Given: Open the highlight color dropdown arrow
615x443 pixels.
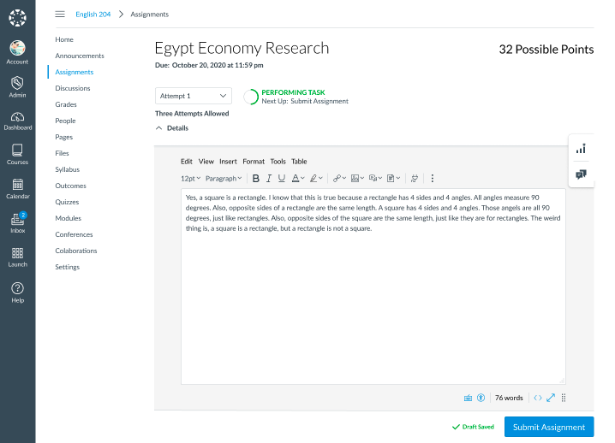Looking at the screenshot, I should 320,179.
